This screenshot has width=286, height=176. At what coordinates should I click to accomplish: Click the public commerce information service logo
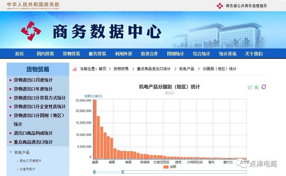[x=220, y=6]
